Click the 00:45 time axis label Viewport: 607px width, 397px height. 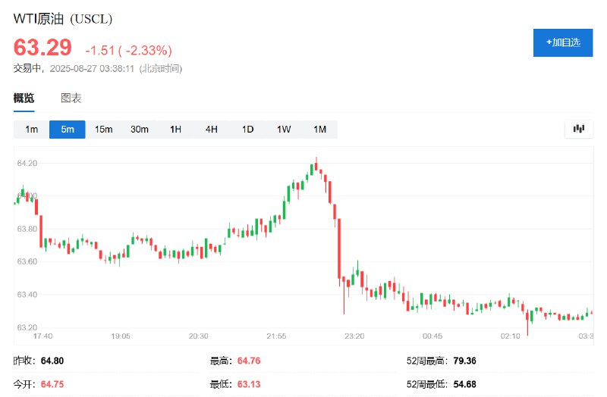tap(432, 336)
